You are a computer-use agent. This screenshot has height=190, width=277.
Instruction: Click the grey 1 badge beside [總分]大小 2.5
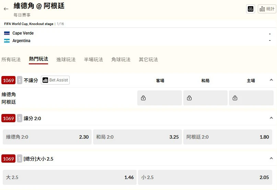(20, 159)
